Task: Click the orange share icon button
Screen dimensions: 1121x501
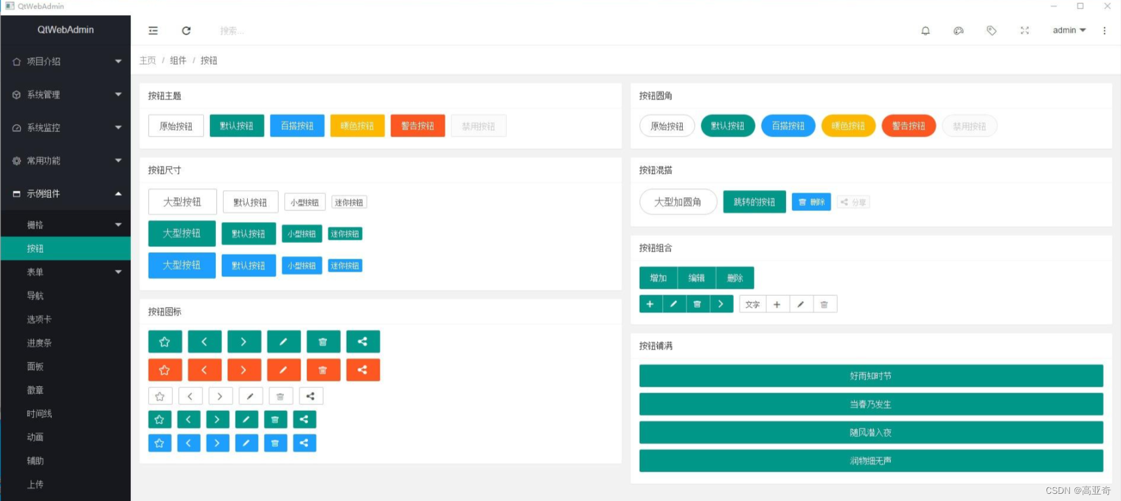Action: [363, 370]
